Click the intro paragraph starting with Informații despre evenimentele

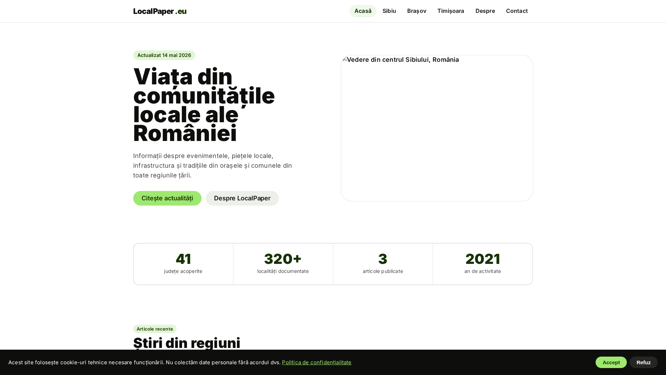[213, 166]
